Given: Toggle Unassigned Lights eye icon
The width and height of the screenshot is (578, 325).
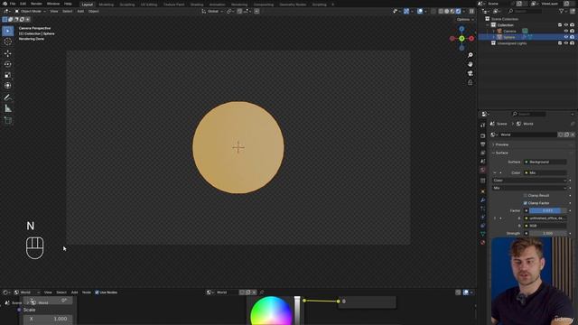Looking at the screenshot, I should [566, 43].
